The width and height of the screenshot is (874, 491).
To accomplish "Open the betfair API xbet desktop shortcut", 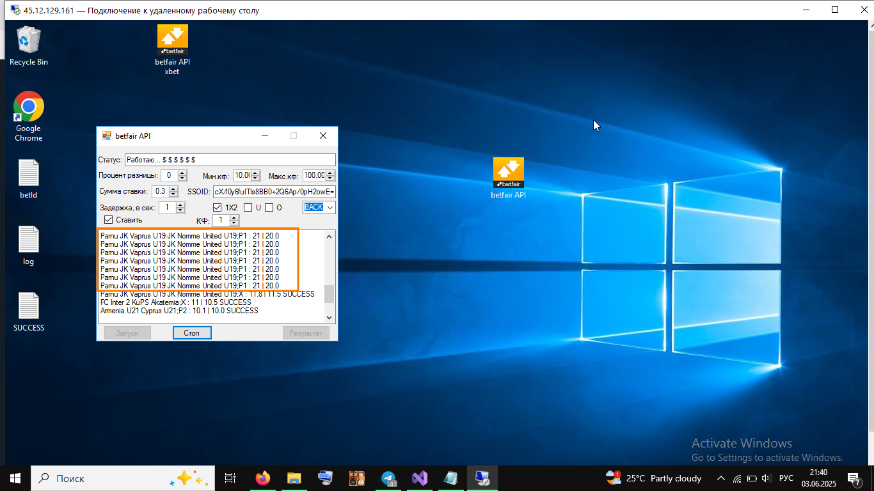I will pos(172,50).
